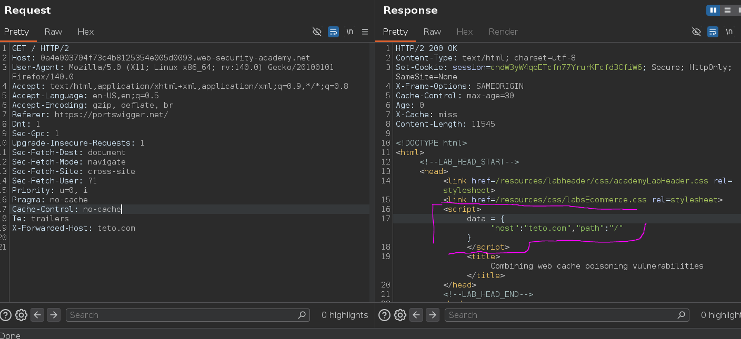The width and height of the screenshot is (741, 339).
Task: Click the Referer https://portswigger.net/ line
Action: pyautogui.click(x=90, y=115)
